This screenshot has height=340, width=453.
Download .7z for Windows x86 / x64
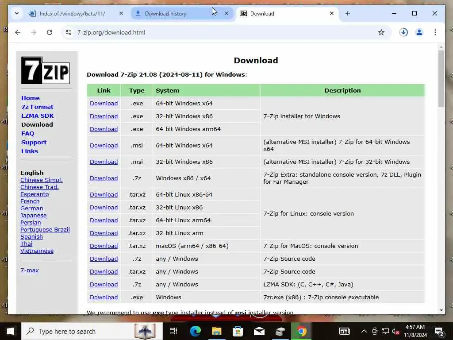click(x=104, y=178)
